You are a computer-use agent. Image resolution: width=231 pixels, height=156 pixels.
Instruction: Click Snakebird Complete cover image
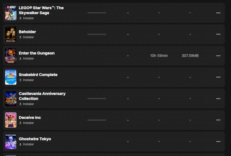point(11,77)
